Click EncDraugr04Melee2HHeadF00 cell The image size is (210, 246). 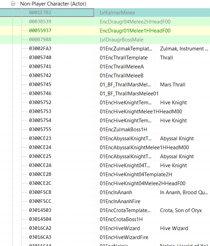pyautogui.click(x=135, y=22)
